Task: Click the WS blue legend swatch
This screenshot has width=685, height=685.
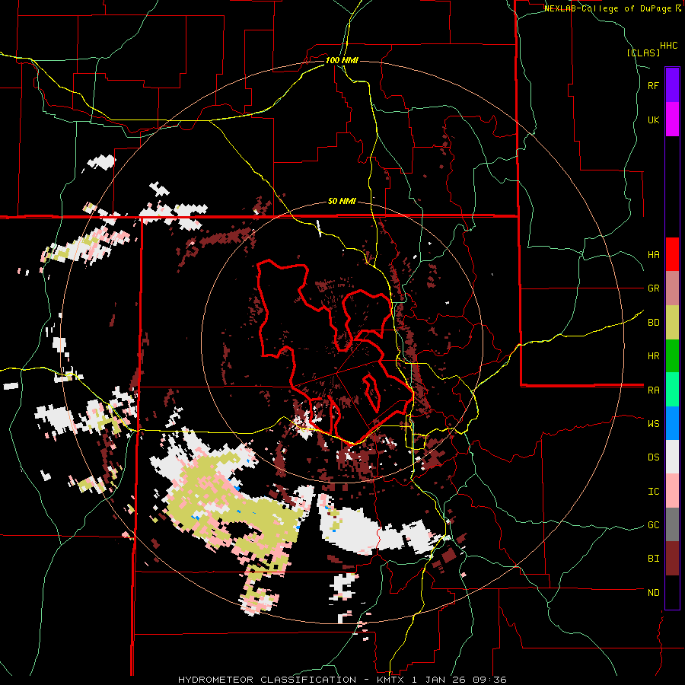Action: tap(672, 423)
